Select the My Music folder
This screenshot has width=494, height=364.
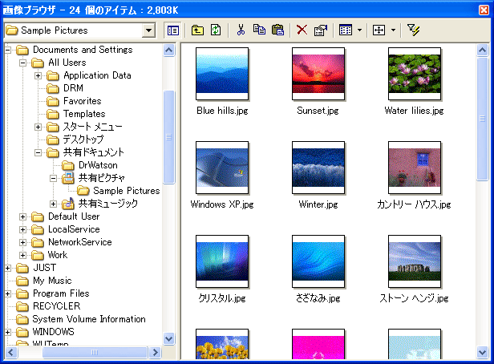click(52, 281)
